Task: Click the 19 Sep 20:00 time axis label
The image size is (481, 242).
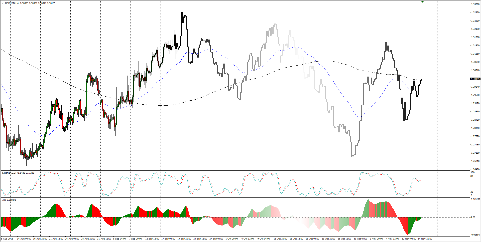Action: (x=184, y=239)
